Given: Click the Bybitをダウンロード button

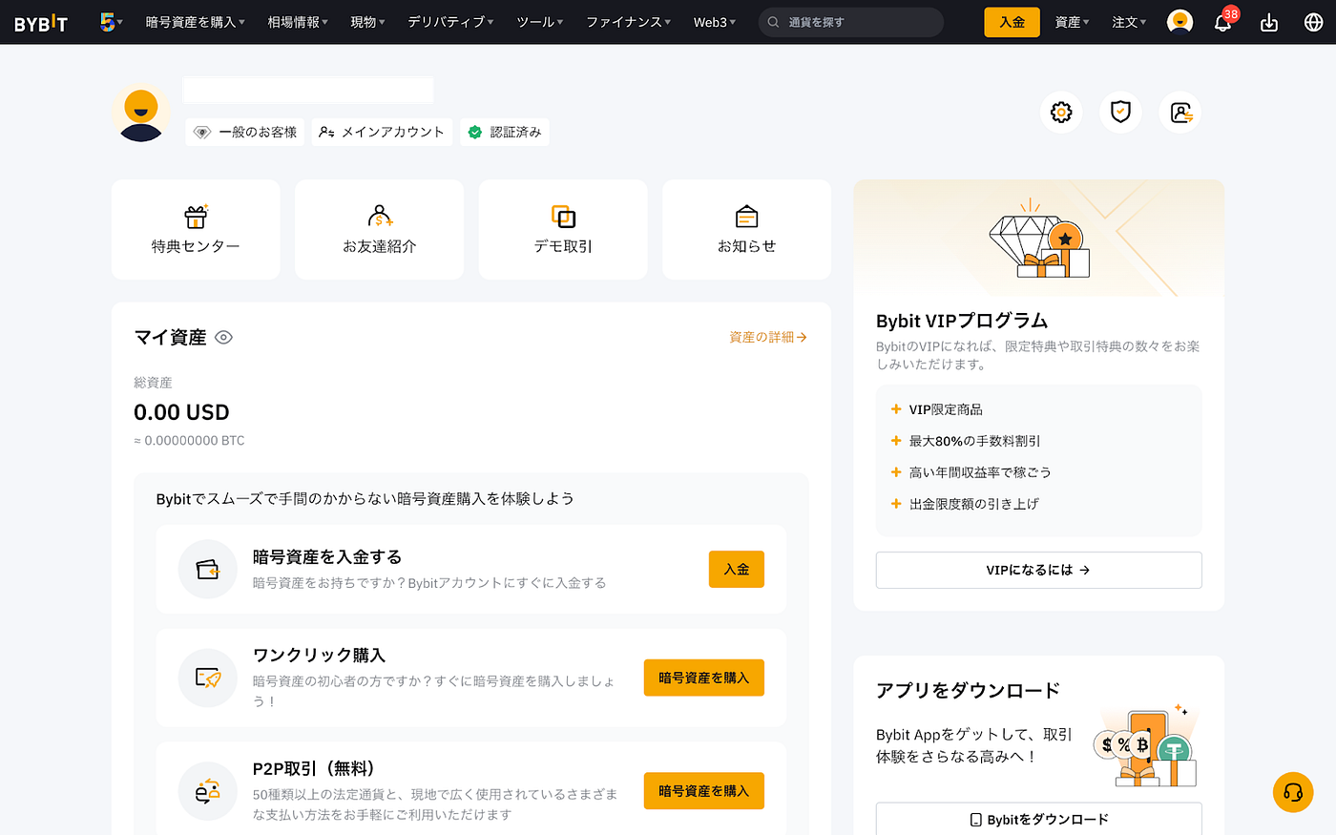Looking at the screenshot, I should [x=1038, y=819].
